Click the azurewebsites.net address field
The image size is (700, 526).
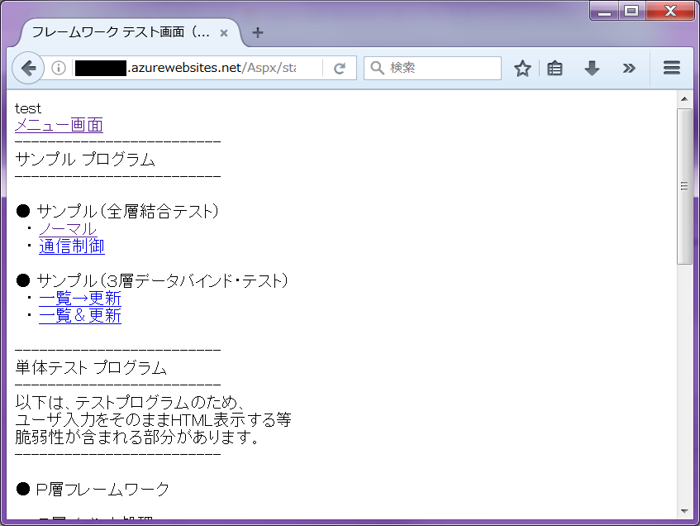click(197, 68)
